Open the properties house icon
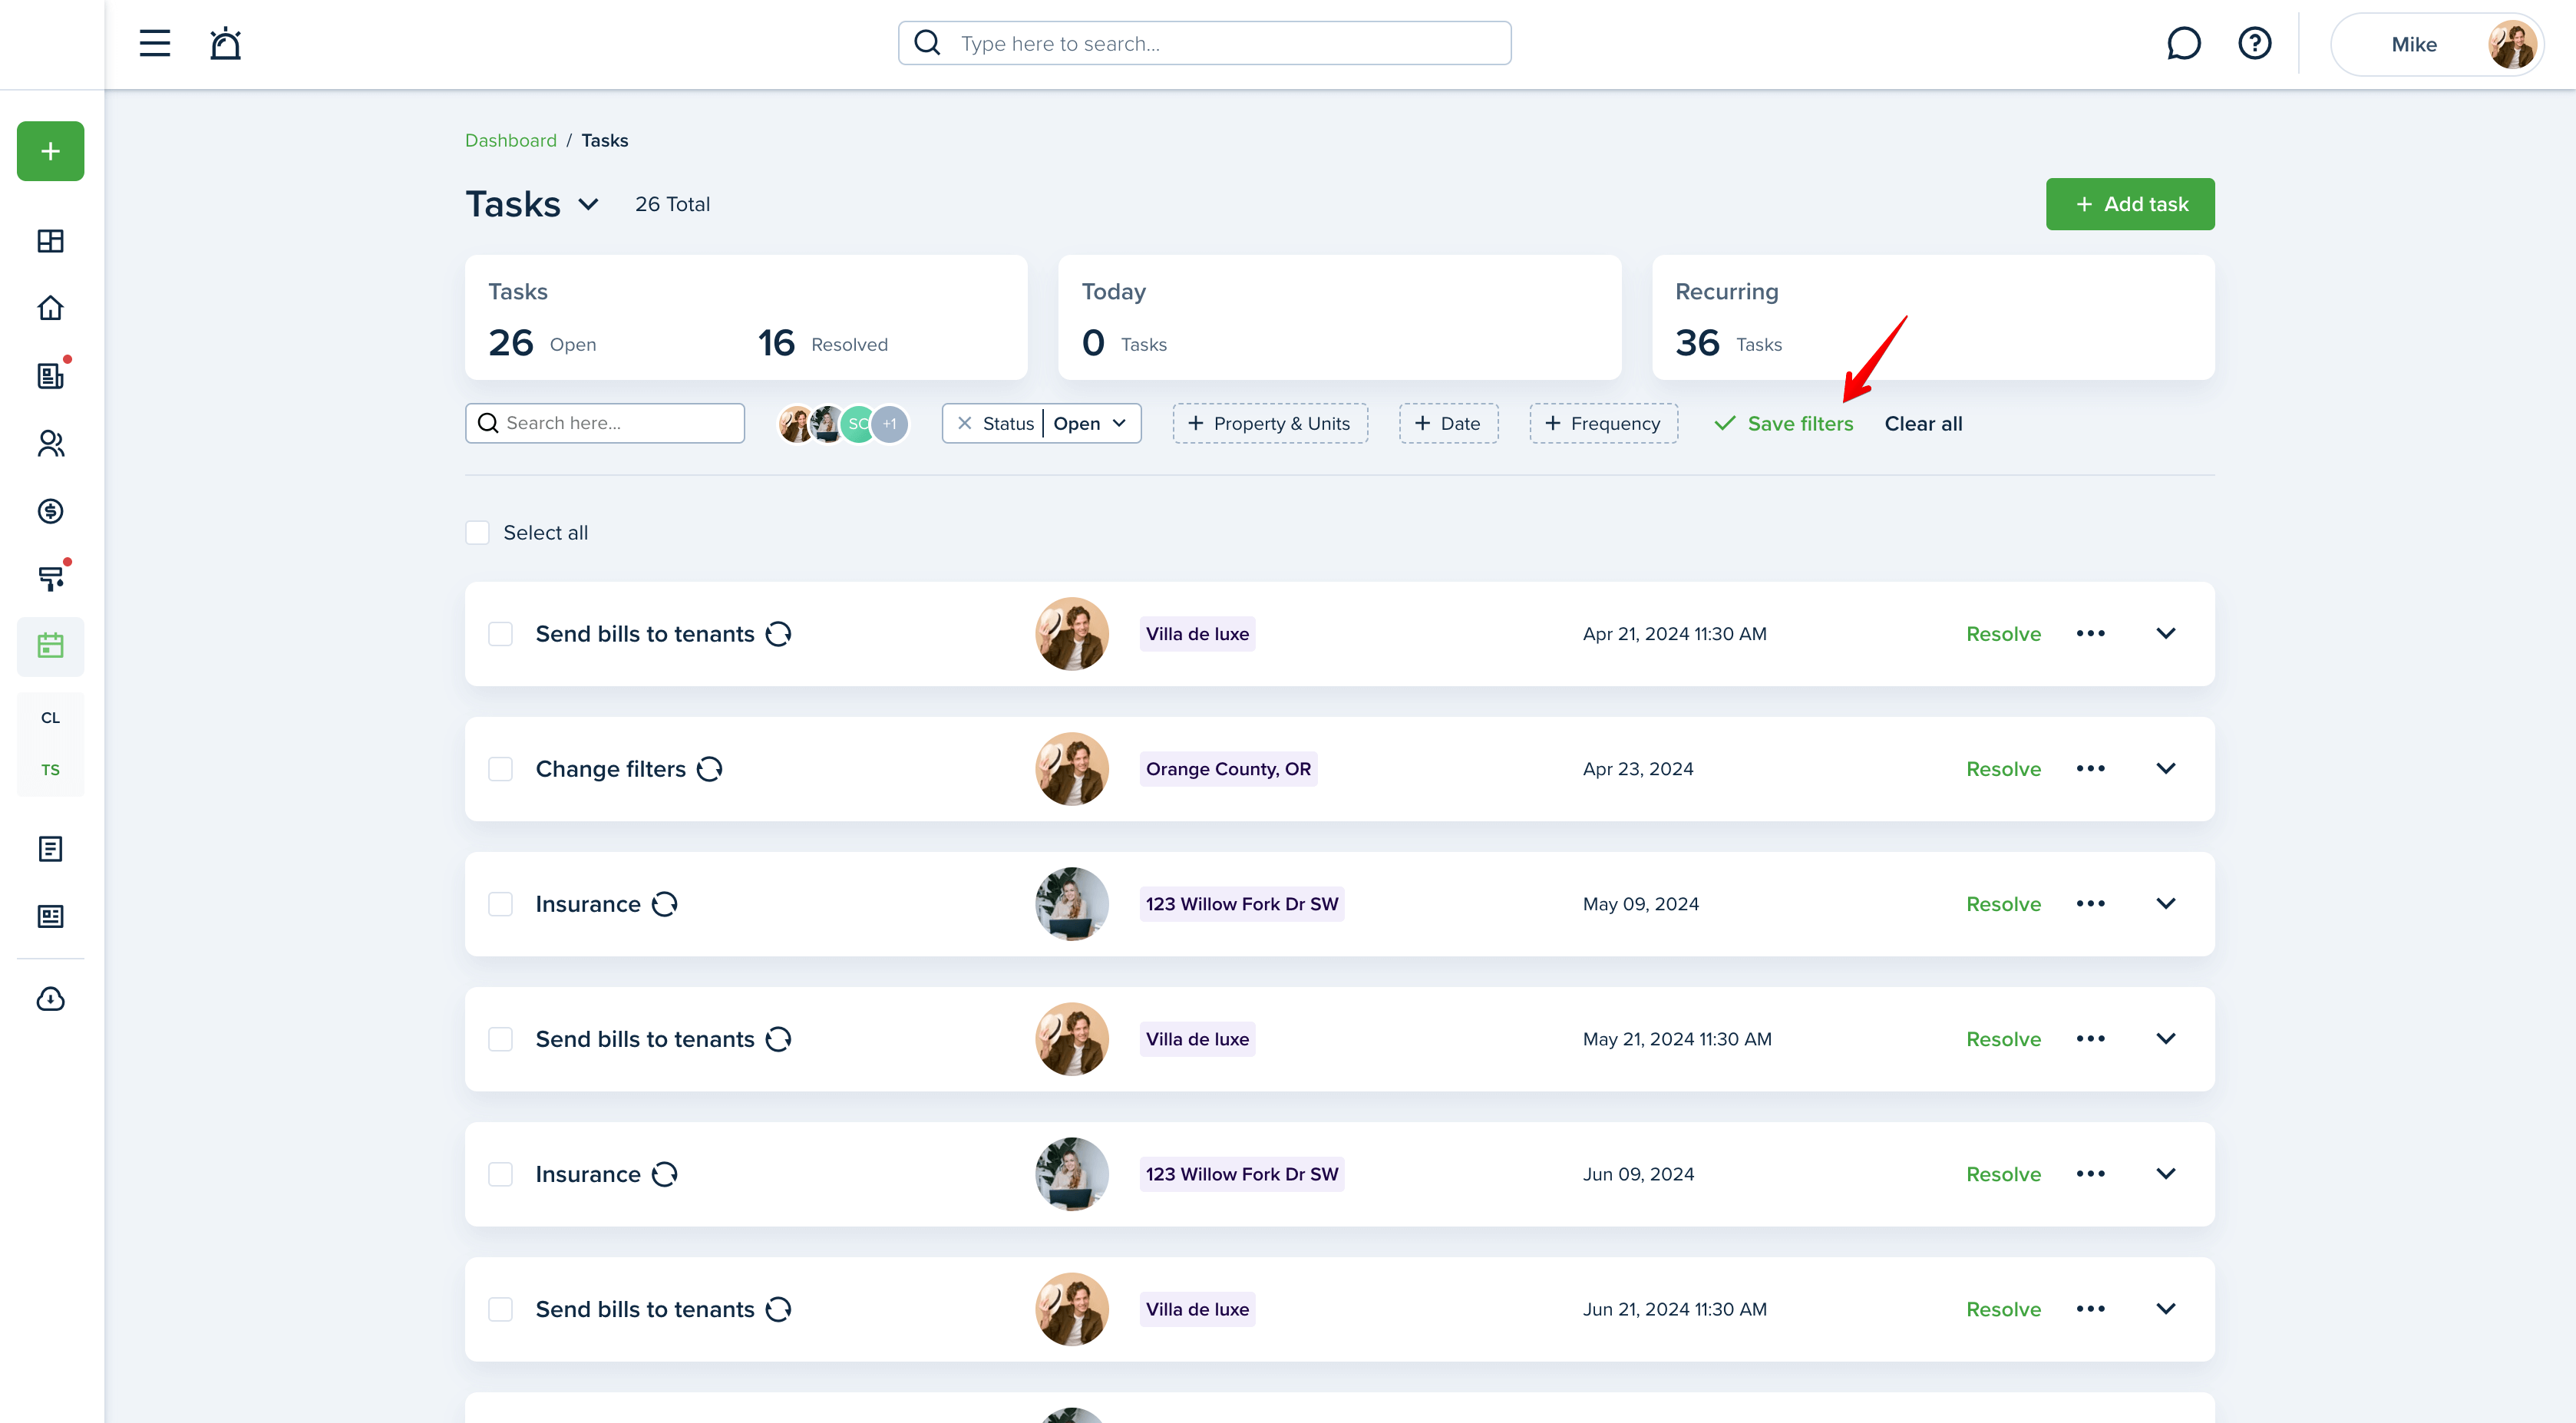 [x=50, y=308]
